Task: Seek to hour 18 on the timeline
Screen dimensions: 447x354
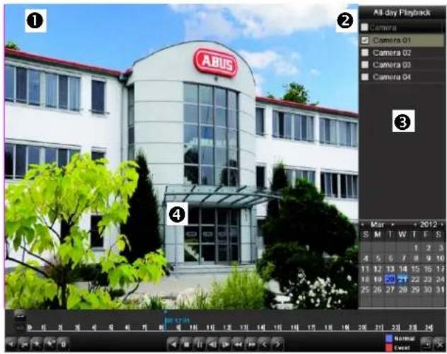Action: 328,328
